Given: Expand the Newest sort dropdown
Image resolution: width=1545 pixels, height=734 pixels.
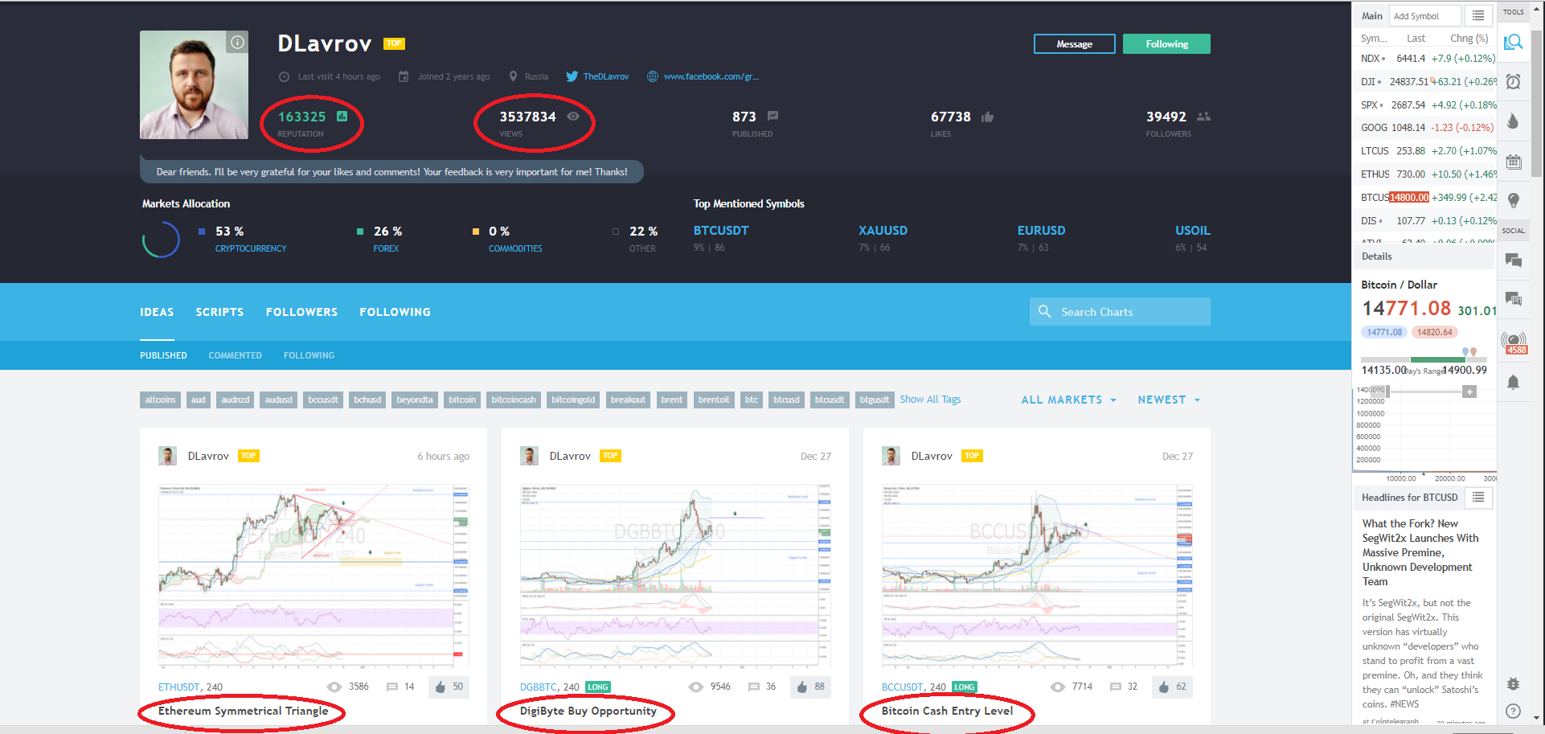Looking at the screenshot, I should coord(1169,400).
